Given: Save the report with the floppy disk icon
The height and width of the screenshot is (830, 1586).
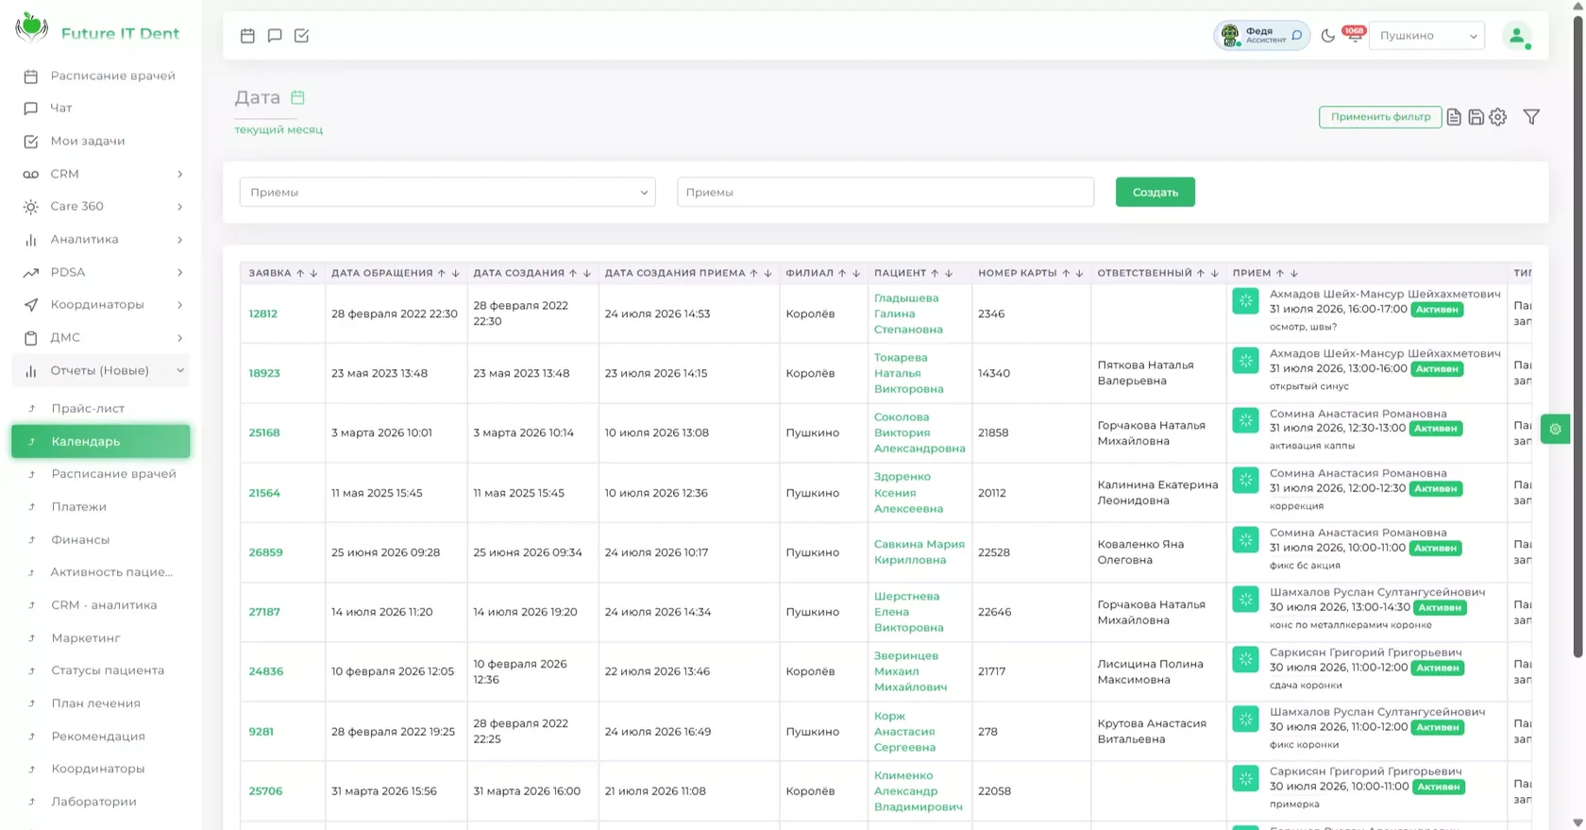Looking at the screenshot, I should tap(1476, 117).
